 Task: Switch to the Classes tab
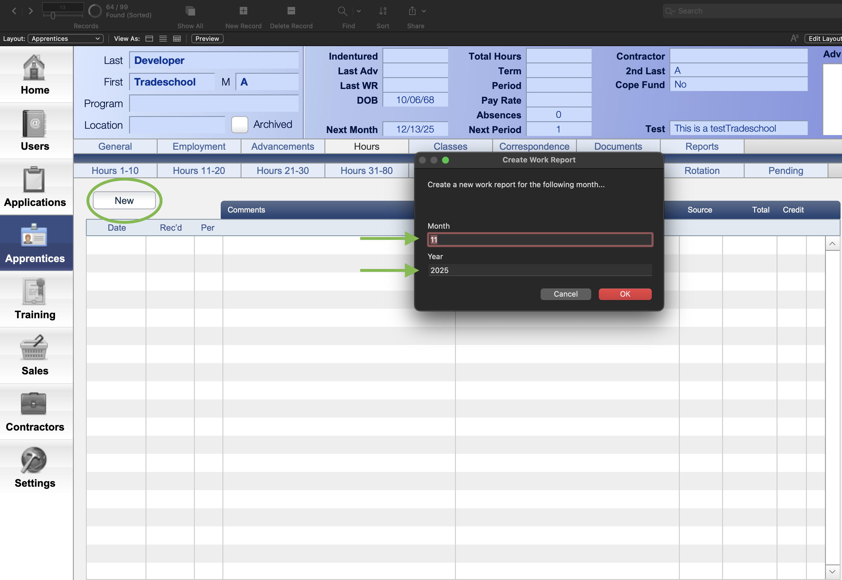tap(450, 146)
